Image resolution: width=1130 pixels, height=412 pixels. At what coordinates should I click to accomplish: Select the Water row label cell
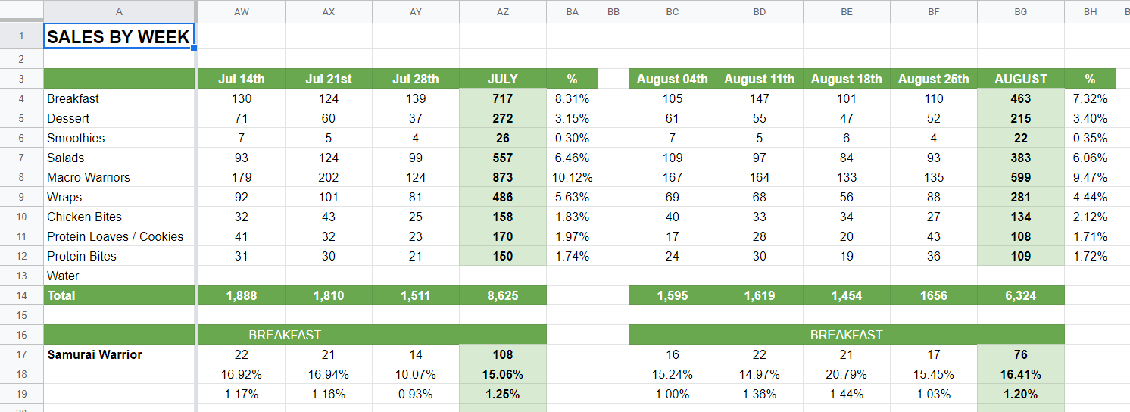click(x=119, y=276)
